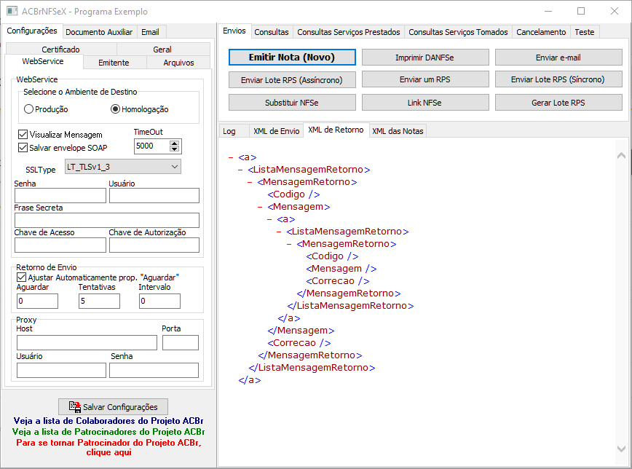This screenshot has width=632, height=469.
Task: Focus the Proxy Porta field
Action: [x=181, y=342]
